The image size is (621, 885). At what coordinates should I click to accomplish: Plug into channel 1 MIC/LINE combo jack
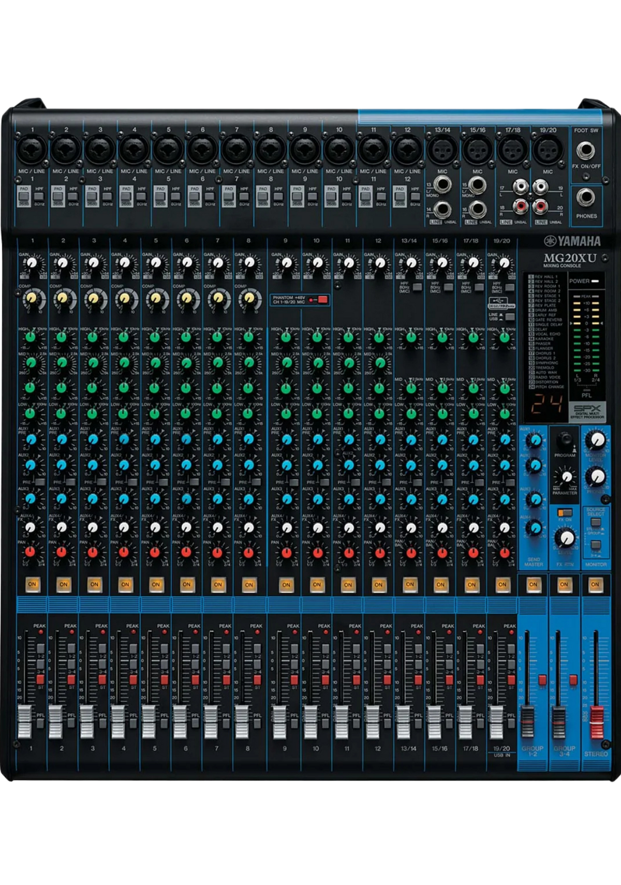pyautogui.click(x=32, y=150)
